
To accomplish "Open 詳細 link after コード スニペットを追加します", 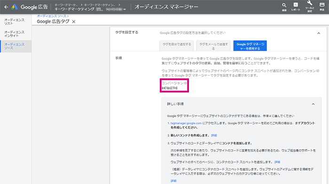I will click(277, 162).
